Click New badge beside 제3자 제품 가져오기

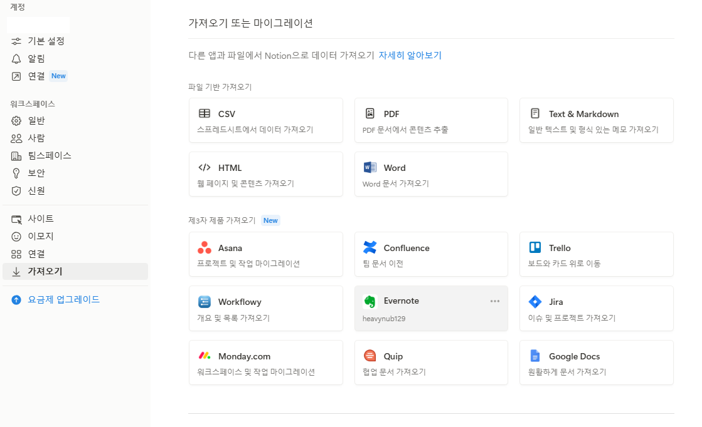(270, 220)
